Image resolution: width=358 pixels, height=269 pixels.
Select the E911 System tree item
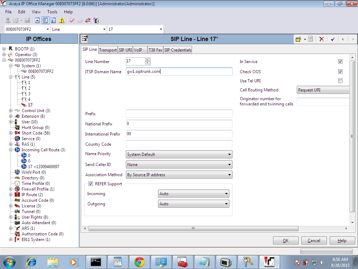click(x=36, y=240)
